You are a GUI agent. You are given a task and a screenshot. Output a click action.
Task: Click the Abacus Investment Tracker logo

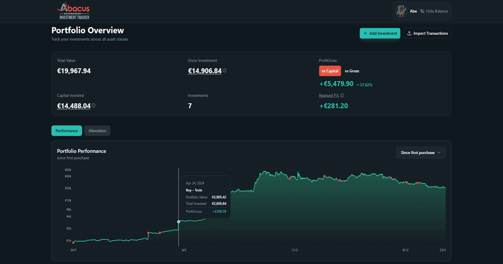[x=74, y=11]
